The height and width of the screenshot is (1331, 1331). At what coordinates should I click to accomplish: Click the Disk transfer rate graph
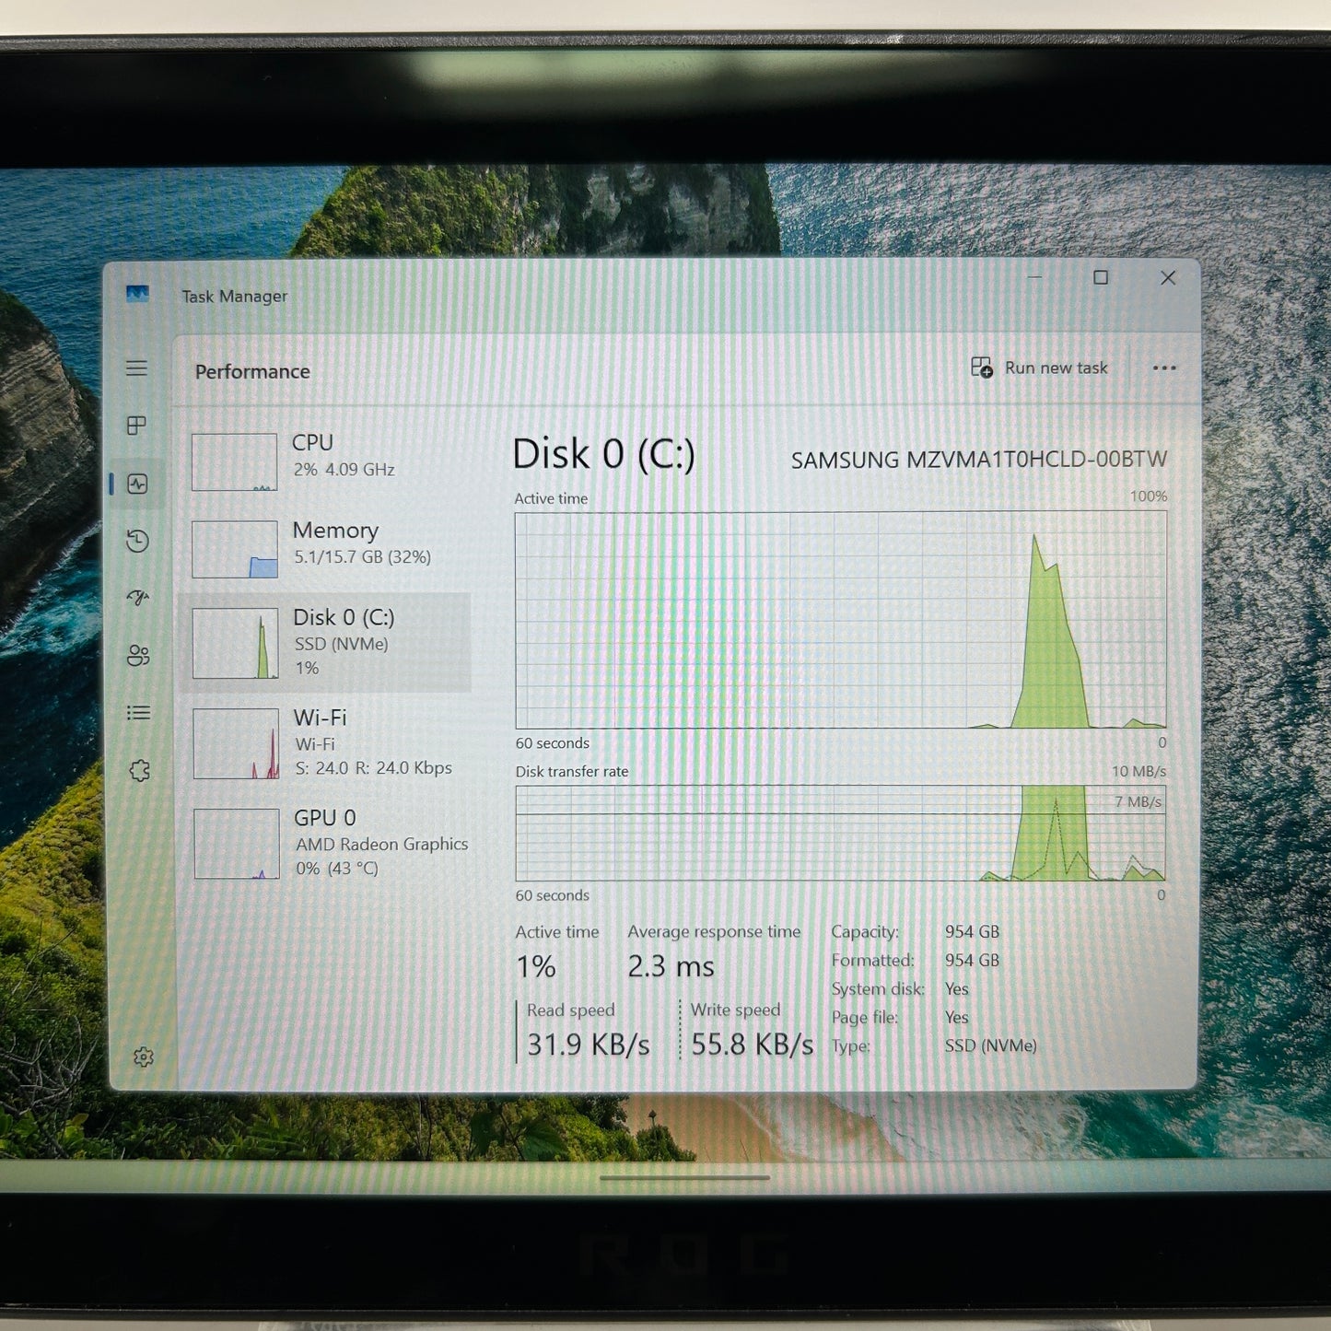[x=841, y=834]
